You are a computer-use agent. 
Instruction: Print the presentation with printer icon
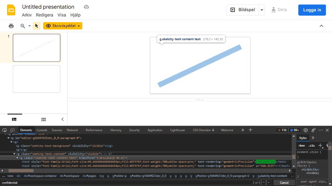tap(11, 26)
